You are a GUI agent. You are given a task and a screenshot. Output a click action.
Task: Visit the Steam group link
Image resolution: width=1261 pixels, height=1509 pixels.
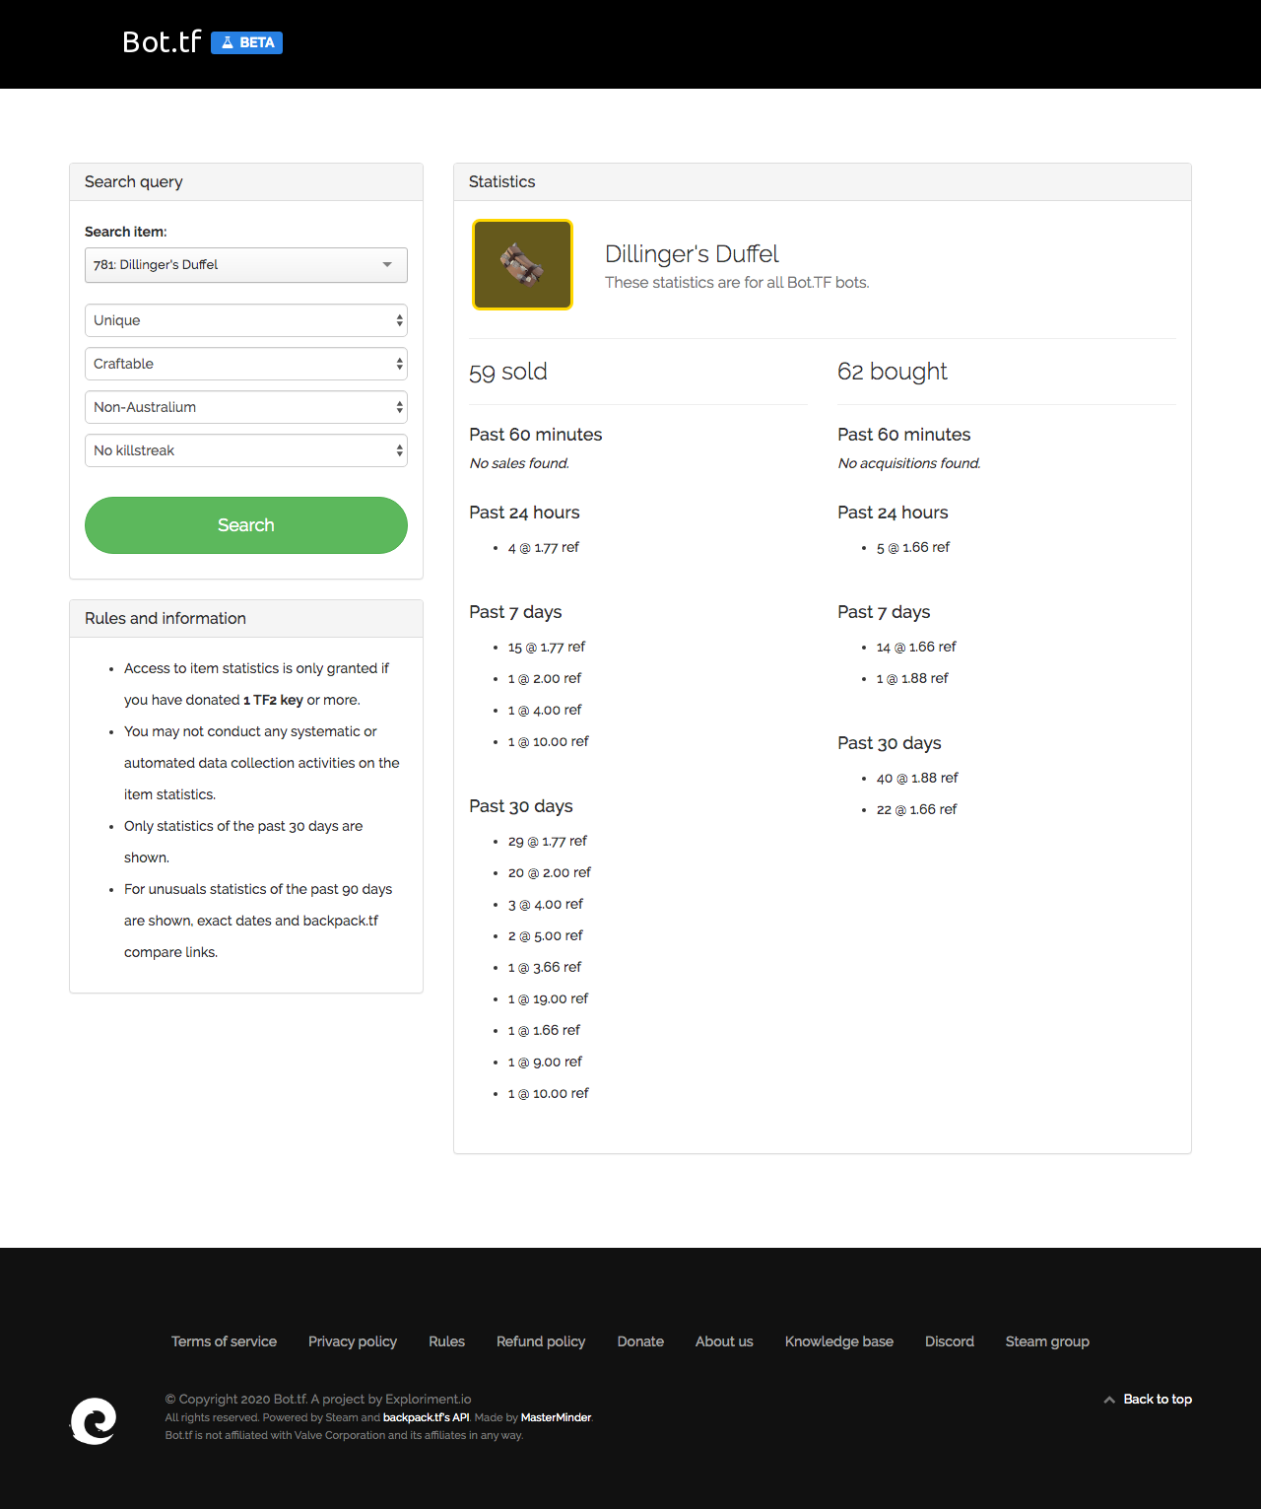[1047, 1341]
